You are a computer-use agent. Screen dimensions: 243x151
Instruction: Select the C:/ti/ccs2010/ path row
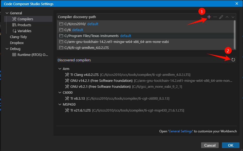pos(146,24)
